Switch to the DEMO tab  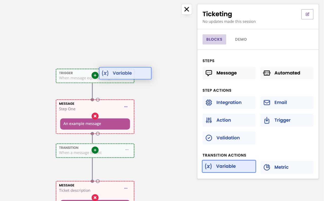point(241,39)
